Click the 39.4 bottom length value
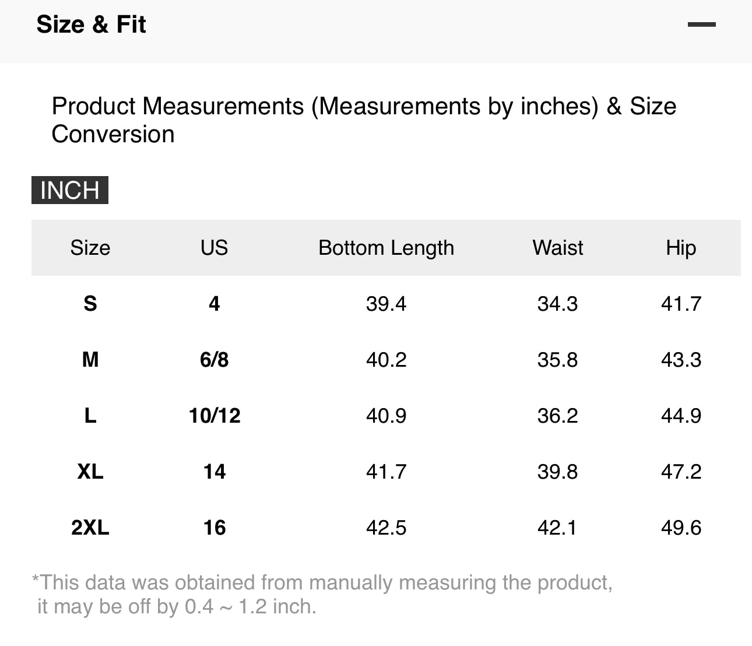The width and height of the screenshot is (752, 646). [x=386, y=304]
